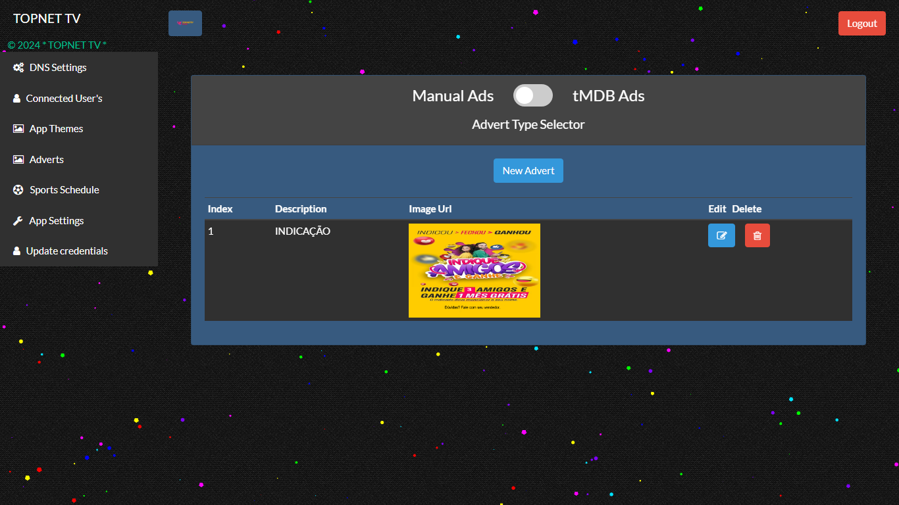This screenshot has width=899, height=505.
Task: Click the Connected User's person icon
Action: (16, 98)
